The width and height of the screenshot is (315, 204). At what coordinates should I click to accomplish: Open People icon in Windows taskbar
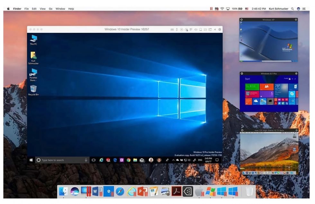(167, 160)
